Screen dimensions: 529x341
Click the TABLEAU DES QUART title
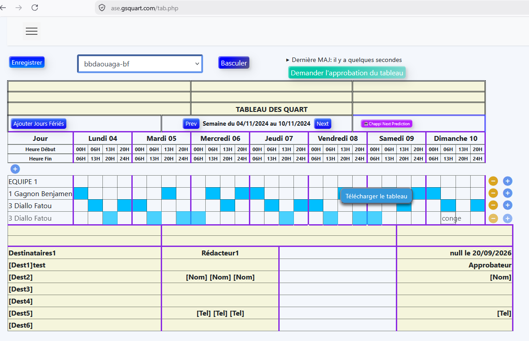272,109
